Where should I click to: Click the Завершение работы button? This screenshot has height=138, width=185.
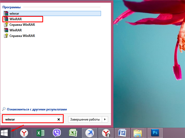click(85, 119)
